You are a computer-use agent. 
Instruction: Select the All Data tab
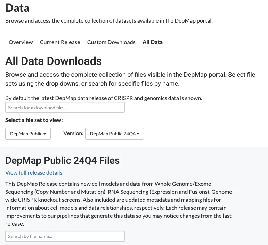click(x=152, y=42)
